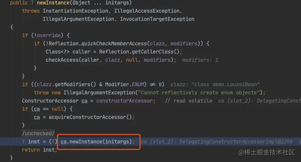Click the '// read volatile' comment
301x162 pixels.
coord(188,101)
